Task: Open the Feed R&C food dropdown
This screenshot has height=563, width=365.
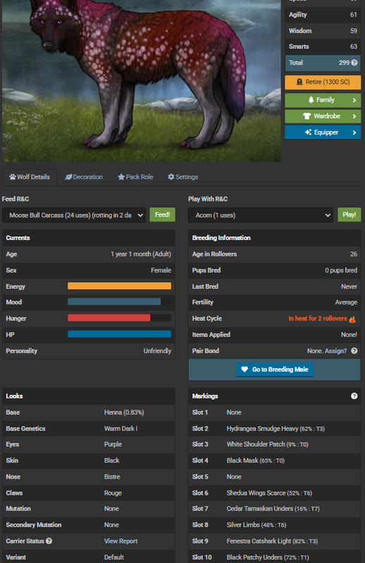Action: point(74,215)
